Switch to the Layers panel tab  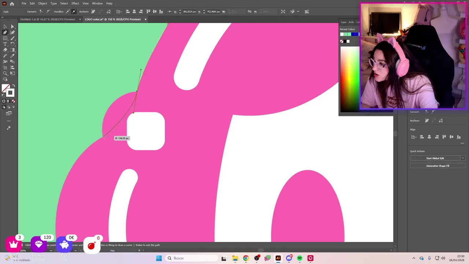click(x=344, y=22)
